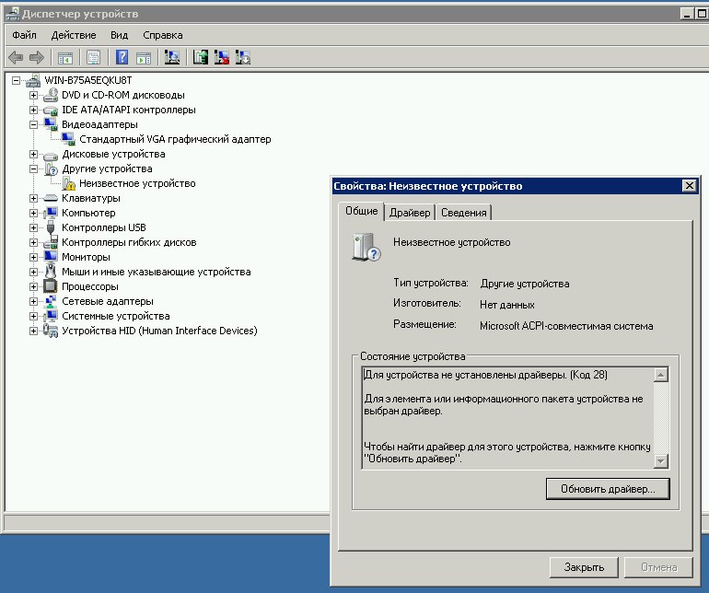Open the Файл menu
709x593 pixels.
pyautogui.click(x=24, y=35)
